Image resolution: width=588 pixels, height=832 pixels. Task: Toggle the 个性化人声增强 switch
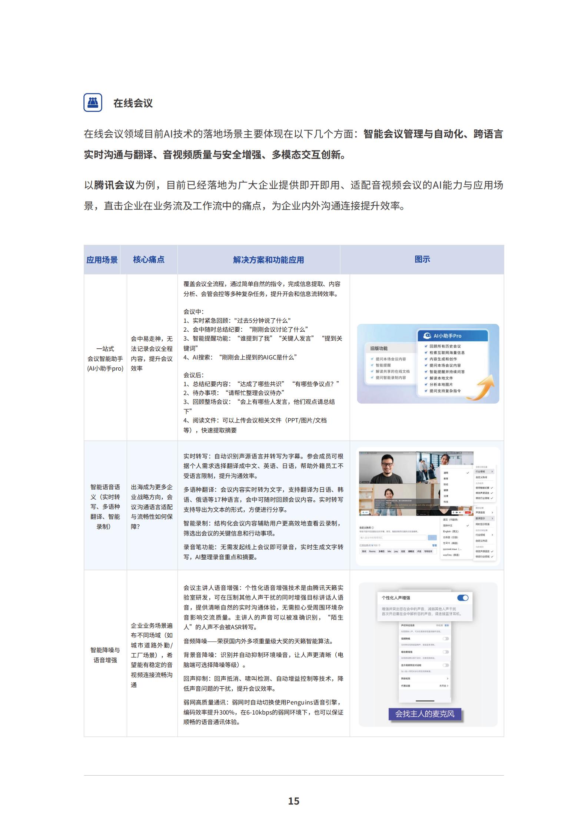click(x=463, y=597)
